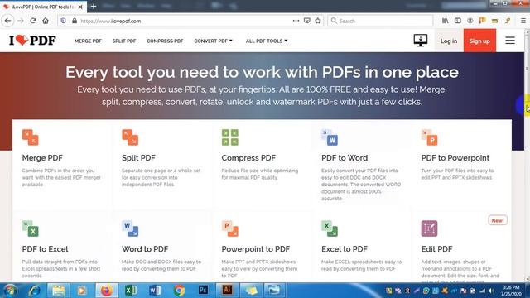This screenshot has width=530, height=298.
Task: Click the iLovePDF logo
Action: tap(32, 41)
